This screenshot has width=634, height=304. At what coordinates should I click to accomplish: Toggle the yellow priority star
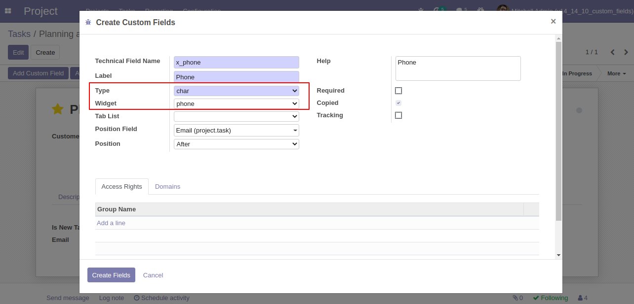point(58,109)
